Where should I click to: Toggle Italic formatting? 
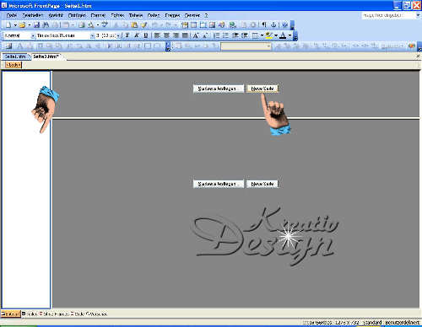click(x=137, y=35)
